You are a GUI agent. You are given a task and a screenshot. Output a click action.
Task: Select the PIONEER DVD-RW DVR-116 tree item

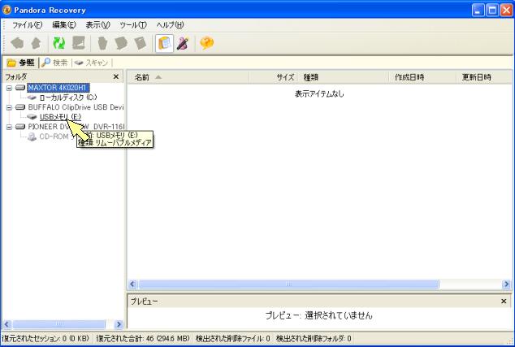[76, 127]
